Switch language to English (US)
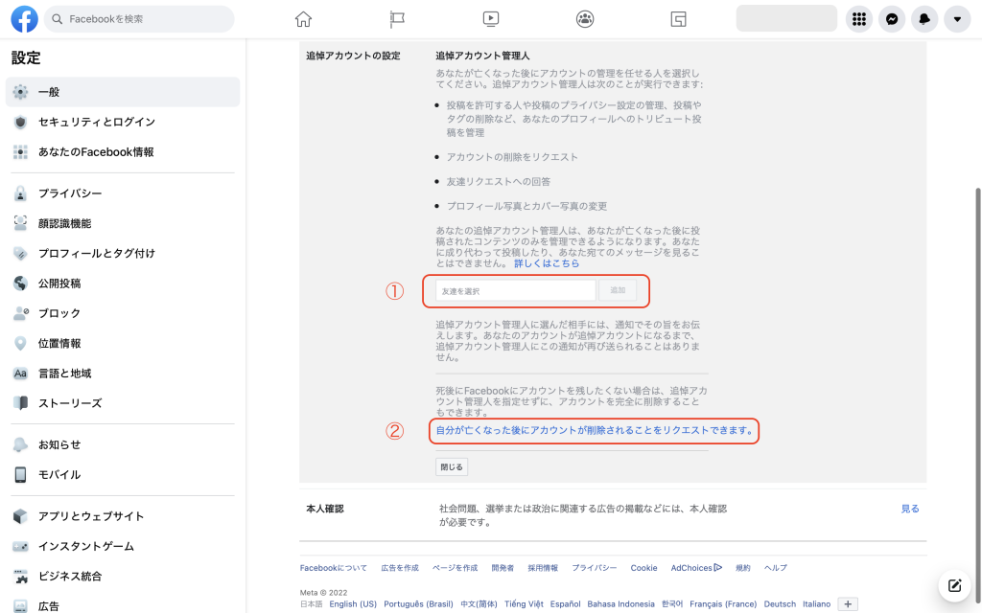982x613 pixels. [x=353, y=604]
